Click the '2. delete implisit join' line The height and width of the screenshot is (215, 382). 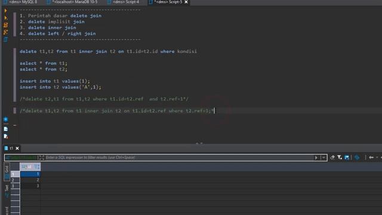[52, 21]
